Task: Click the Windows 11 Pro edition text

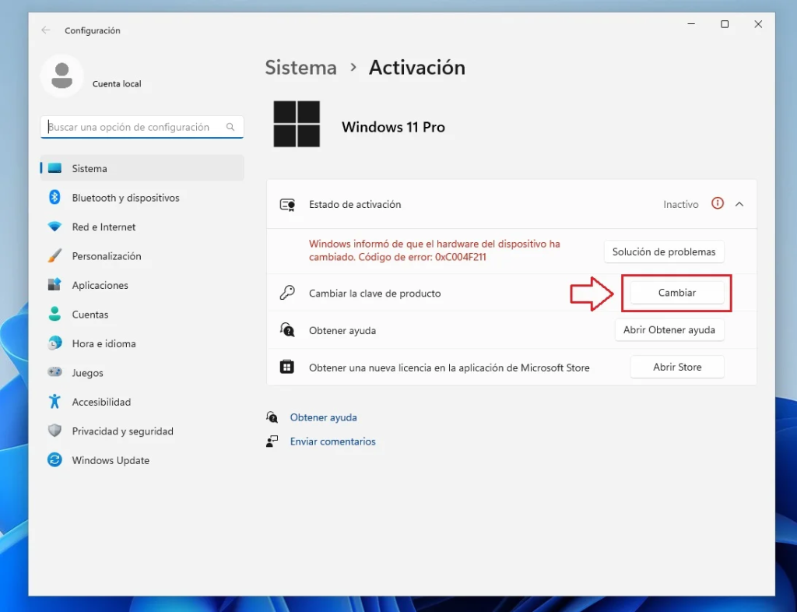Action: point(393,127)
